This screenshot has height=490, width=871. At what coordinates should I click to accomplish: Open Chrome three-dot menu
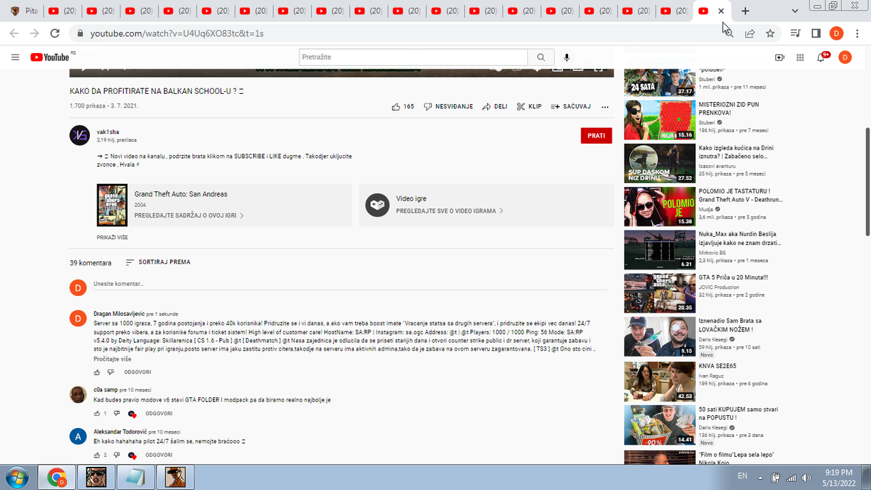tap(857, 33)
